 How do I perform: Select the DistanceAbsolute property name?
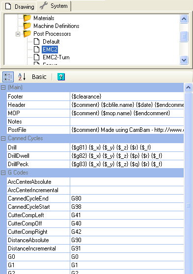pos(38,240)
